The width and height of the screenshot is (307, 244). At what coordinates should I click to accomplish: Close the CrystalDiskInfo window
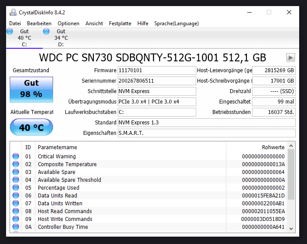tap(289, 12)
